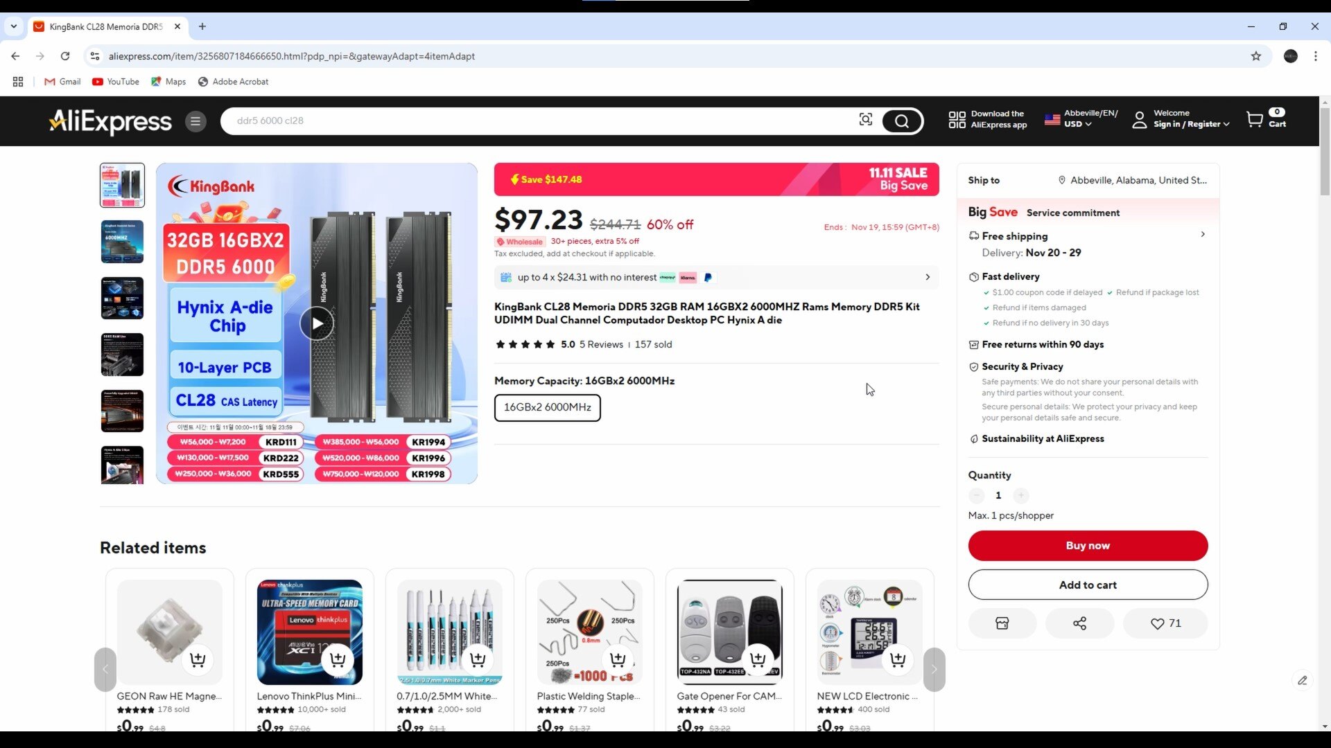
Task: Go back to previous page
Action: tap(15, 56)
